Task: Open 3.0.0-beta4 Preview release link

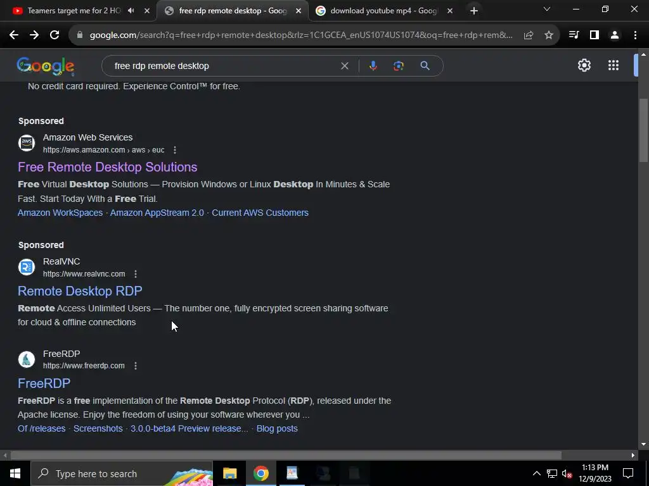Action: pos(190,428)
